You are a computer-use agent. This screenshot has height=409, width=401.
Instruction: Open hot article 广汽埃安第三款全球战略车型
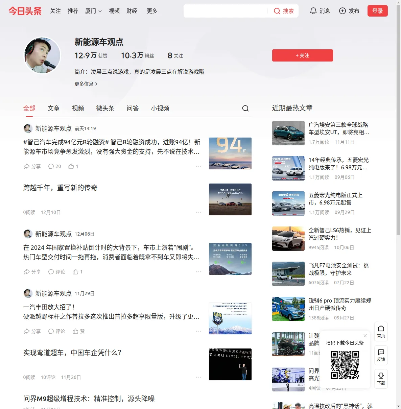click(x=339, y=128)
